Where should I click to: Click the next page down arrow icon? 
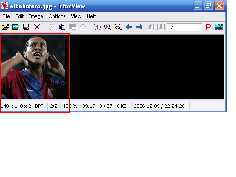161,27
